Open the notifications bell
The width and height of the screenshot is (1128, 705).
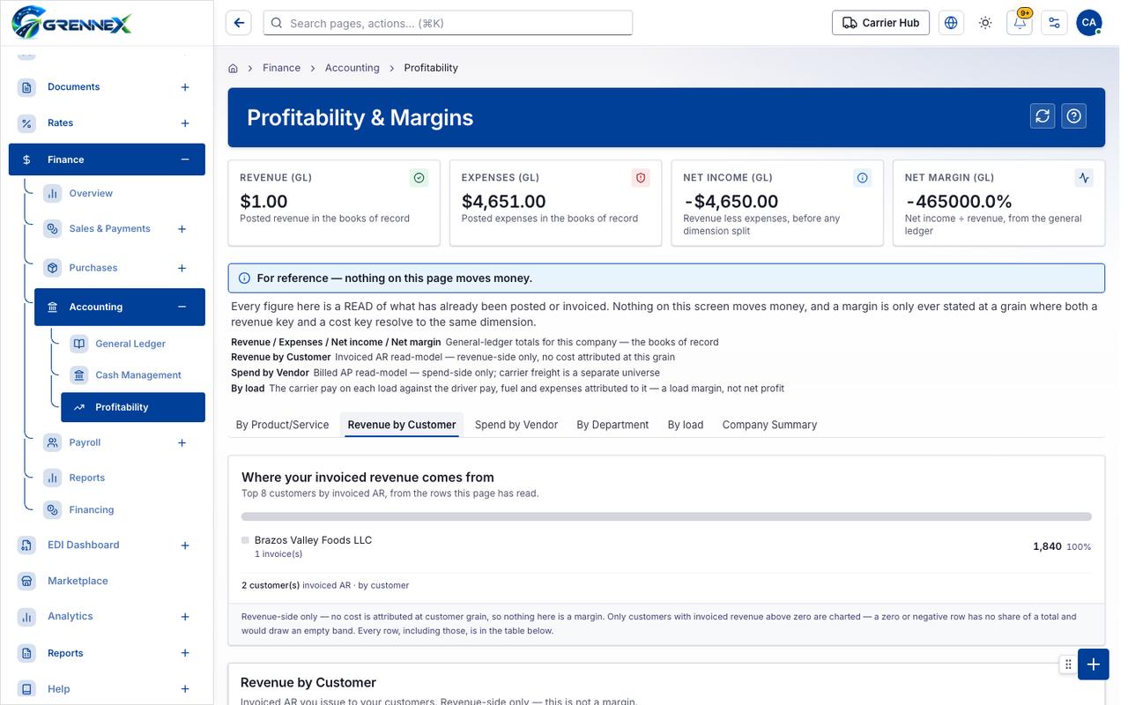pyautogui.click(x=1020, y=23)
